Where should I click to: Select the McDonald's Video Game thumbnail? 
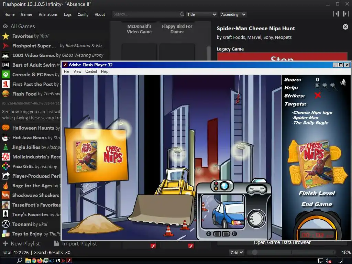[x=139, y=29]
